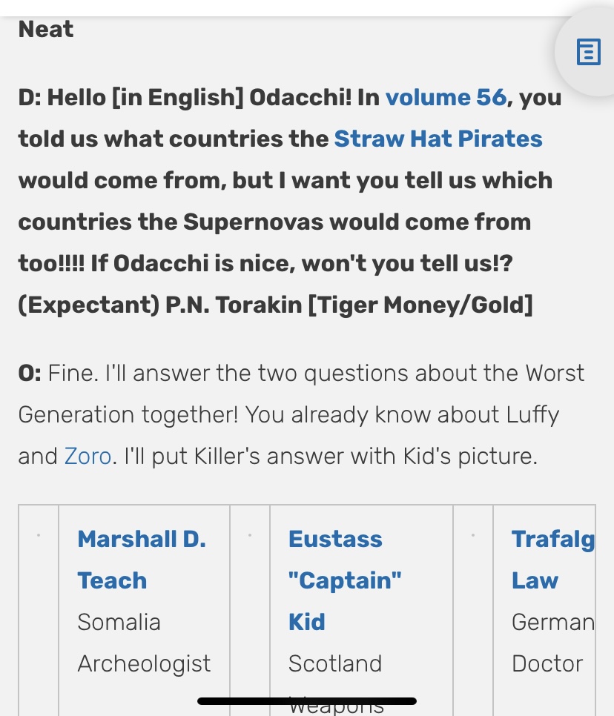Open Marshall D. Teach's page
614x716 pixels.
coord(141,559)
